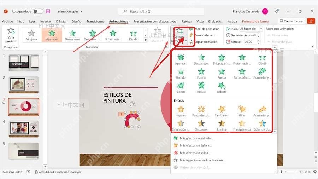
Task: Choose the Desvanecer effect in the dropdown gallery
Action: [x=201, y=59]
